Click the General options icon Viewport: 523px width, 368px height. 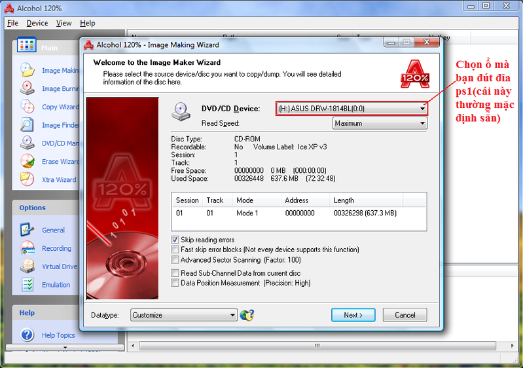point(27,230)
